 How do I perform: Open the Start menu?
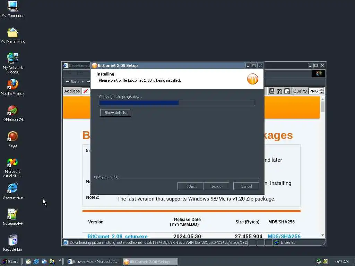pyautogui.click(x=10, y=261)
